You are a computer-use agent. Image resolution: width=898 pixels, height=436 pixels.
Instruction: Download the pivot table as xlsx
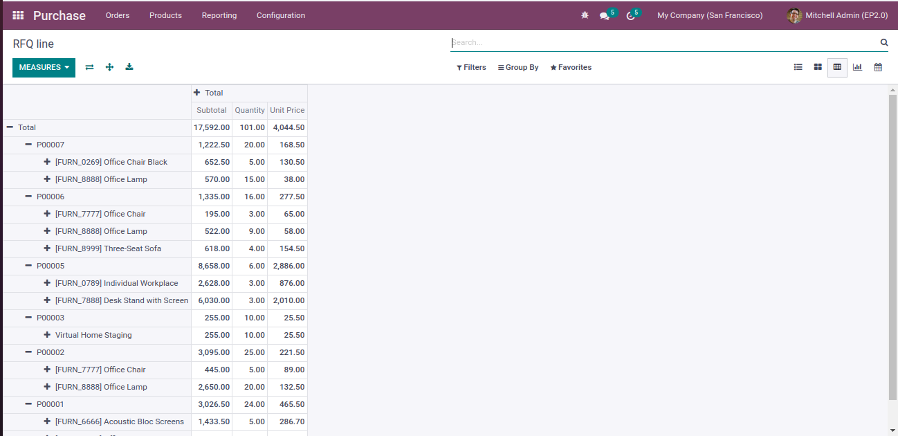[x=129, y=67]
